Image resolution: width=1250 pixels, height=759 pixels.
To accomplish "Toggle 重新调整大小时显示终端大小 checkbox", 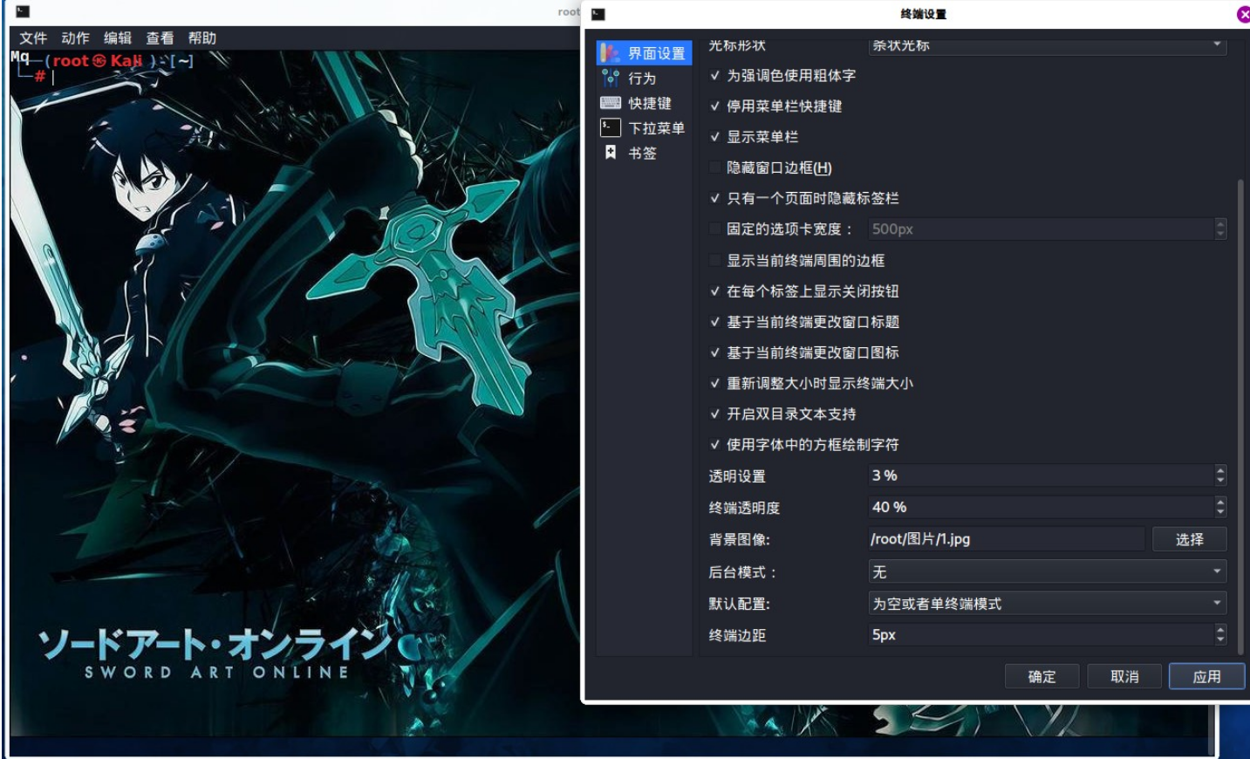I will click(715, 383).
